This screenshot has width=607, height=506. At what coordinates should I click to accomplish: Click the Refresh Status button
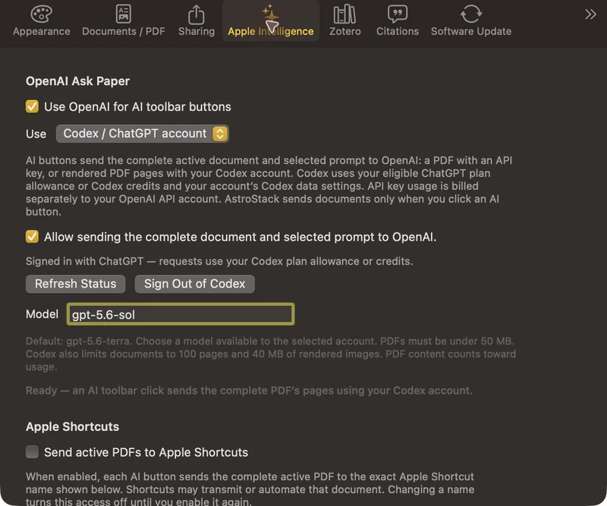coord(75,284)
